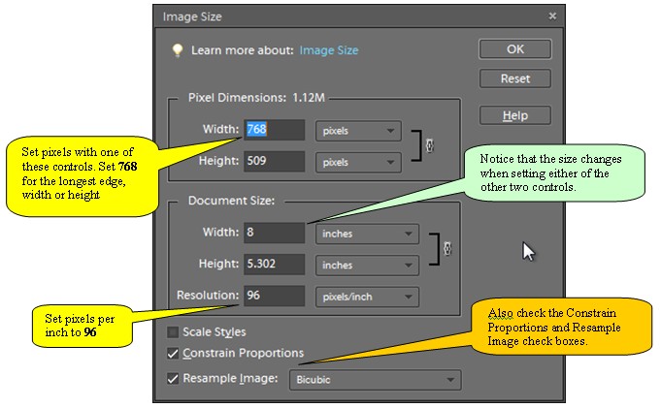Click the OK button

pos(515,49)
